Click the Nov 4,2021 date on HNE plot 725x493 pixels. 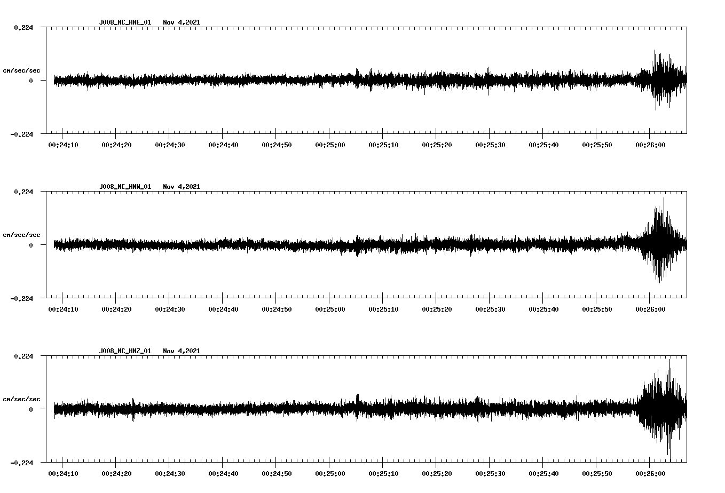click(182, 22)
